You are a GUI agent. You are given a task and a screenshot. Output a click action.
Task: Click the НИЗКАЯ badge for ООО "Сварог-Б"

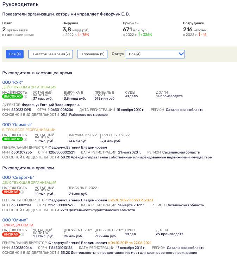[x=11, y=192]
